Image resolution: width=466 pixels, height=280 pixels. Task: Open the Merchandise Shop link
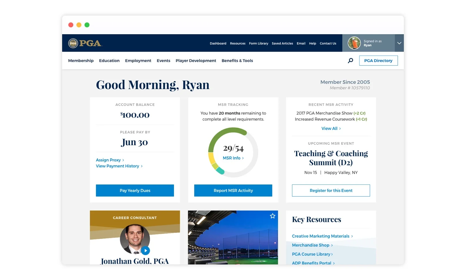[312, 245]
